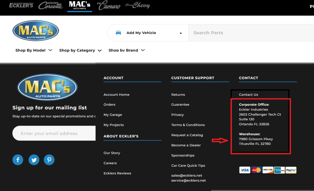314x191 pixels.
Task: Click the Eckler's logo in top bar
Action: (21, 5)
